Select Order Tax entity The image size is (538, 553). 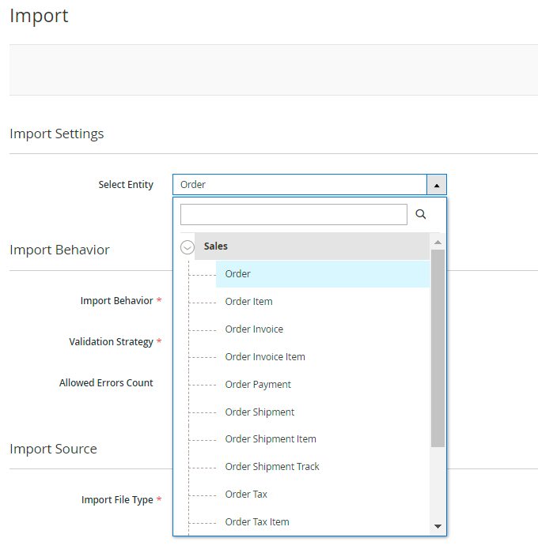click(246, 495)
